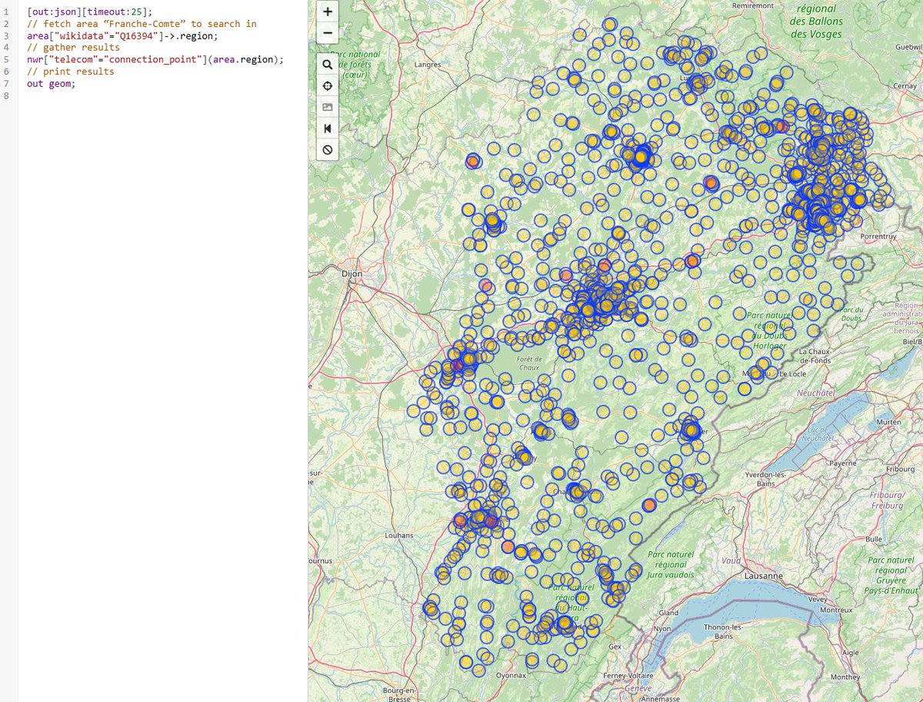Zoom out of the map

click(x=328, y=32)
